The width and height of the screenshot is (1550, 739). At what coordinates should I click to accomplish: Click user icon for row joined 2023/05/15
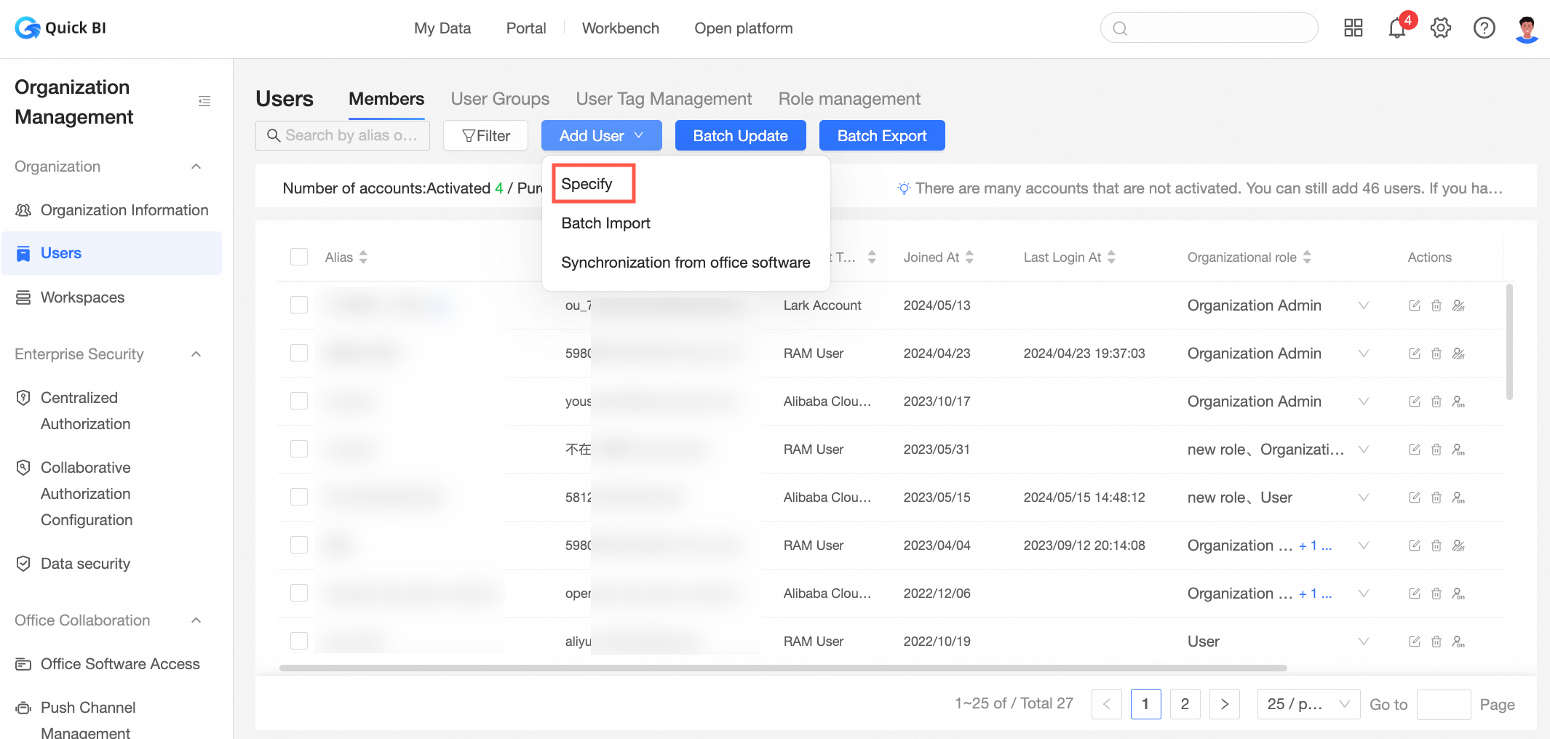point(1458,498)
